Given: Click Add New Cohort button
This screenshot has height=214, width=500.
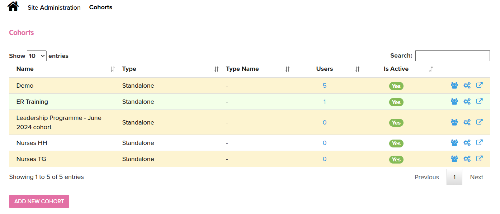Looking at the screenshot, I should tap(39, 201).
